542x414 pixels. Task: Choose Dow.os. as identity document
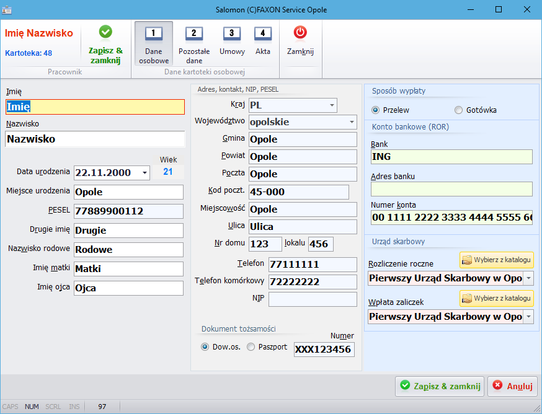click(205, 347)
